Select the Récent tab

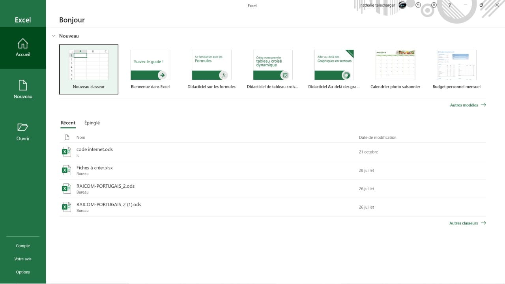click(68, 123)
